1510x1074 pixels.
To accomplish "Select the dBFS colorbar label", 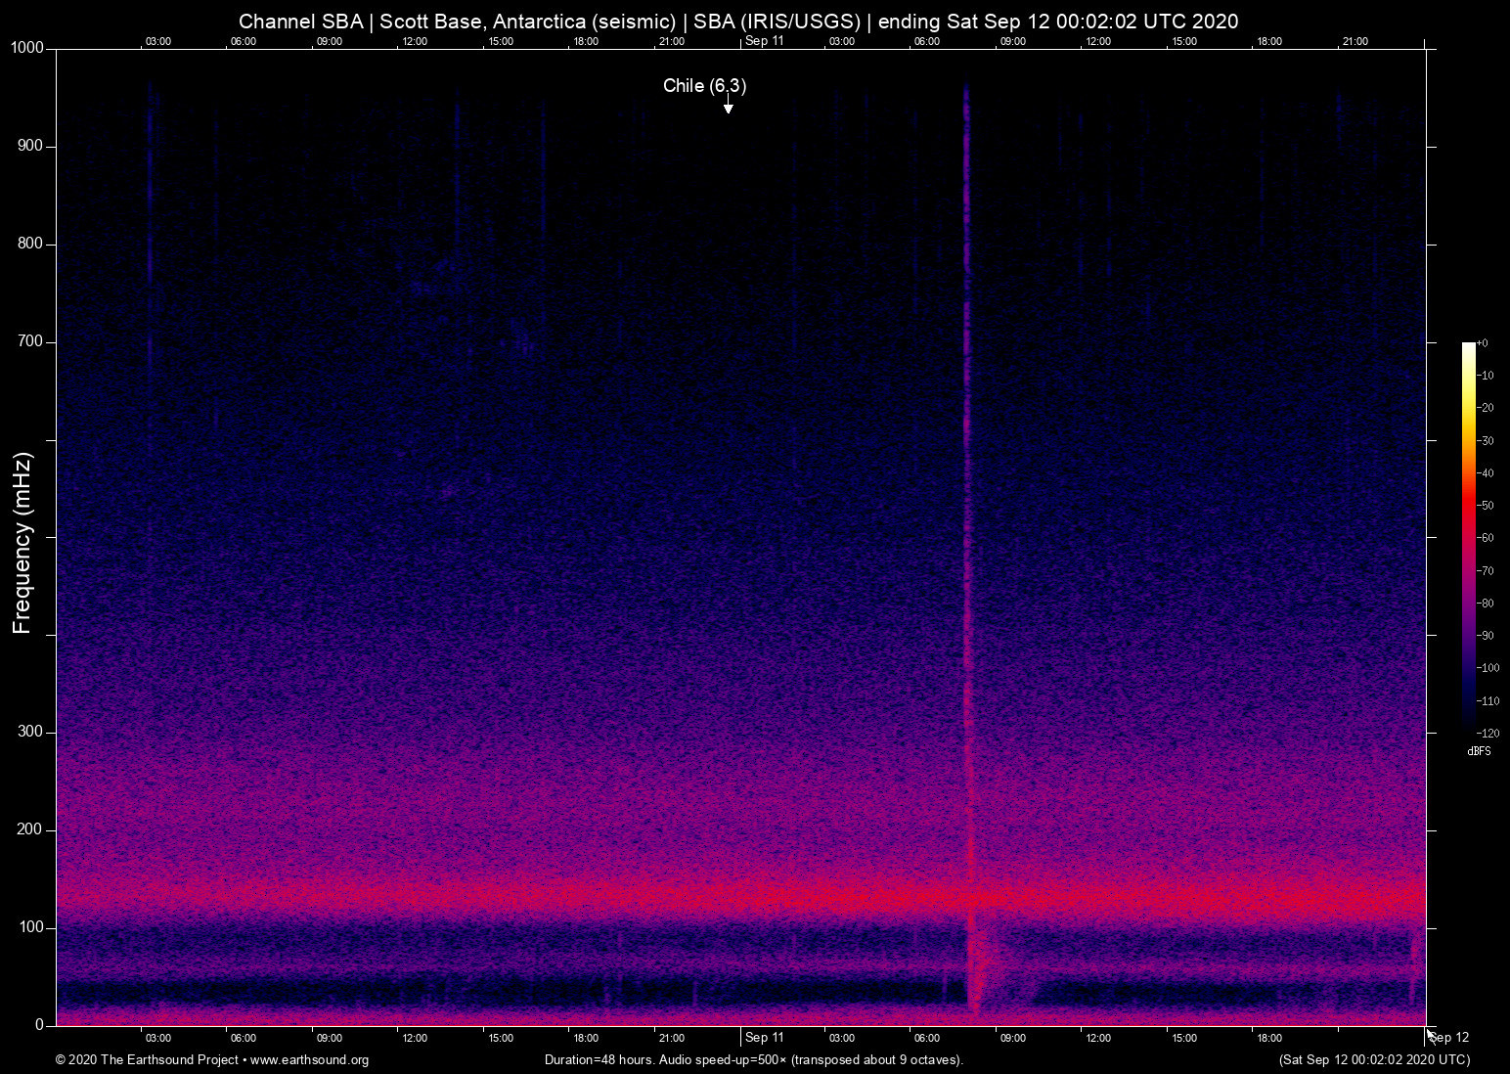I will click(1479, 751).
